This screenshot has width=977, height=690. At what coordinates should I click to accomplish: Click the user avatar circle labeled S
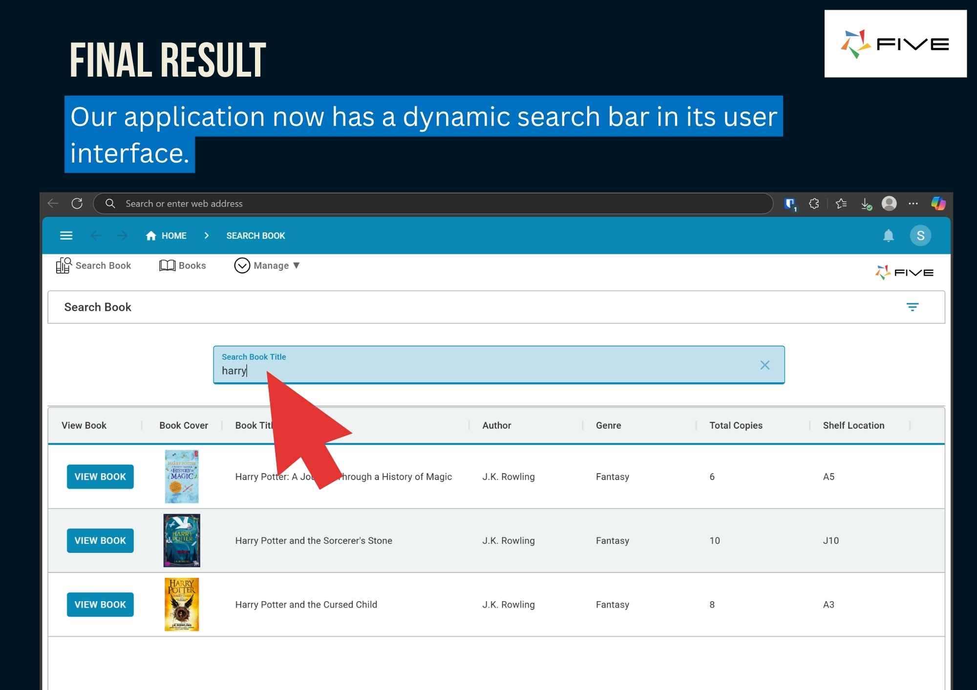(x=920, y=235)
